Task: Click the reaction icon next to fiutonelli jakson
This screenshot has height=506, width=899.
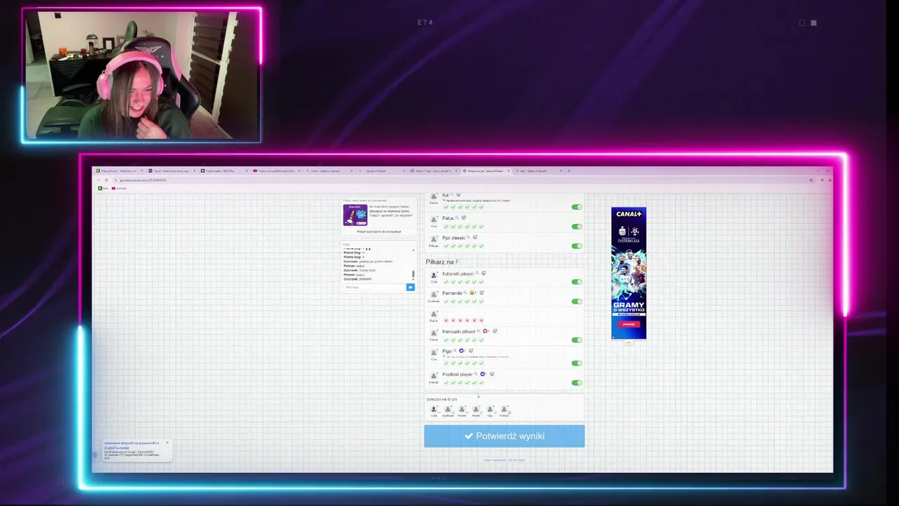Action: pos(484,273)
